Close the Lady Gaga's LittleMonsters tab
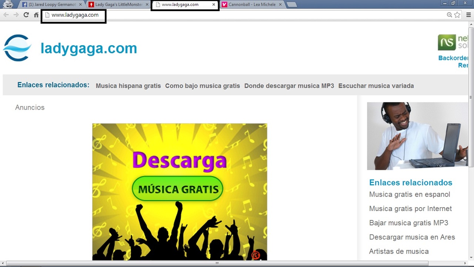 coord(147,4)
